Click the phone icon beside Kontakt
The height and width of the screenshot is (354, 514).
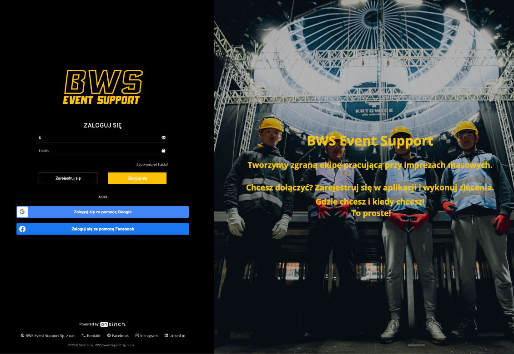click(84, 335)
